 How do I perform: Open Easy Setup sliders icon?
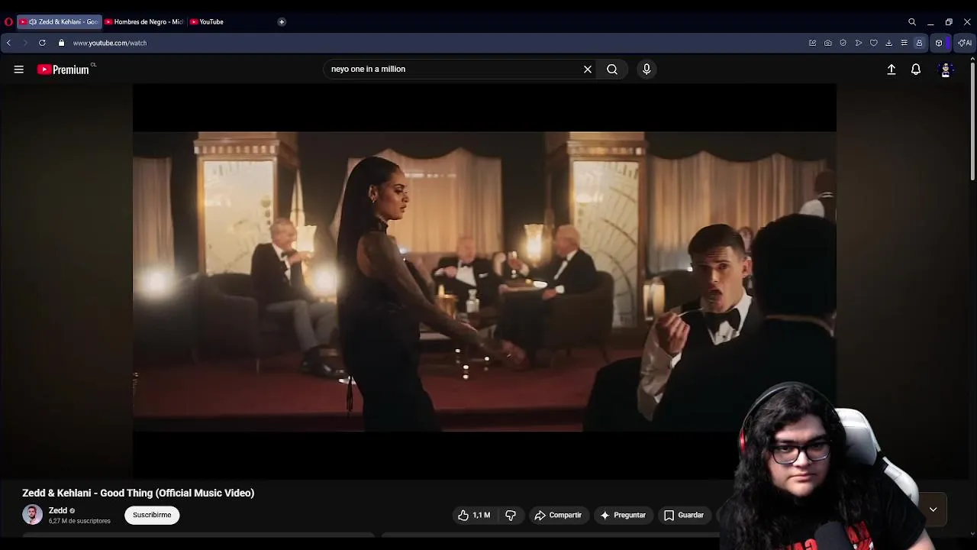[x=904, y=43]
